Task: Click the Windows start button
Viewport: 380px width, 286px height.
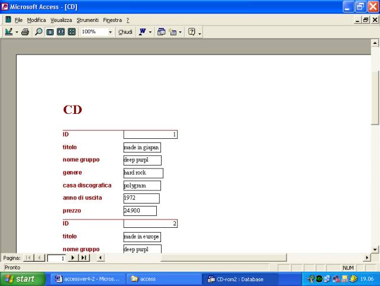Action: coord(22,279)
